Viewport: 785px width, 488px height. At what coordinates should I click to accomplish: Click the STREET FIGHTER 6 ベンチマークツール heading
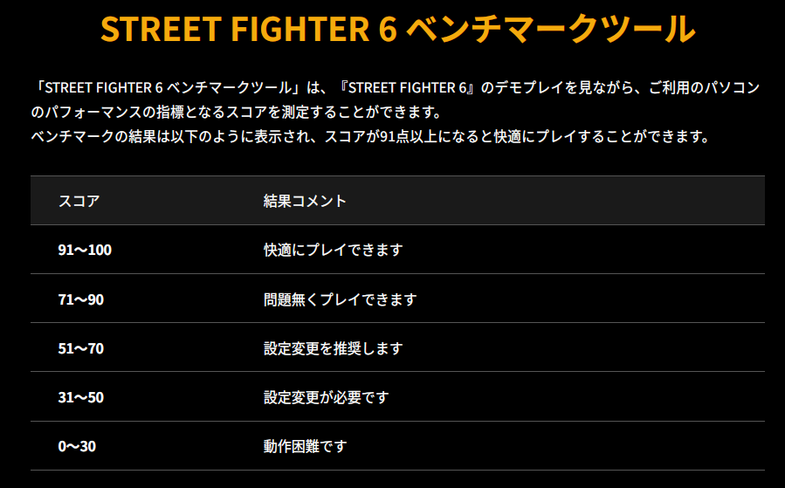click(x=398, y=29)
